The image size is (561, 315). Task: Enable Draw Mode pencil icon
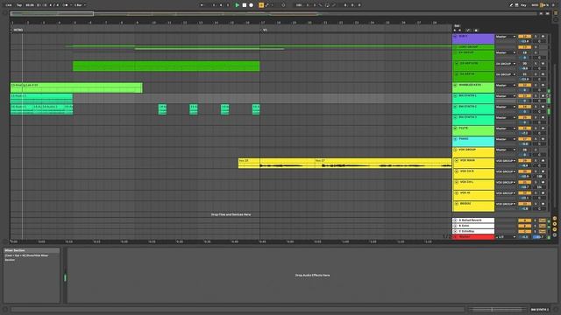(x=511, y=5)
